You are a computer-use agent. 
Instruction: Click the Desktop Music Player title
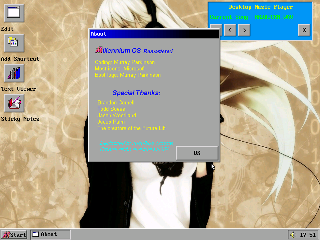pyautogui.click(x=260, y=7)
